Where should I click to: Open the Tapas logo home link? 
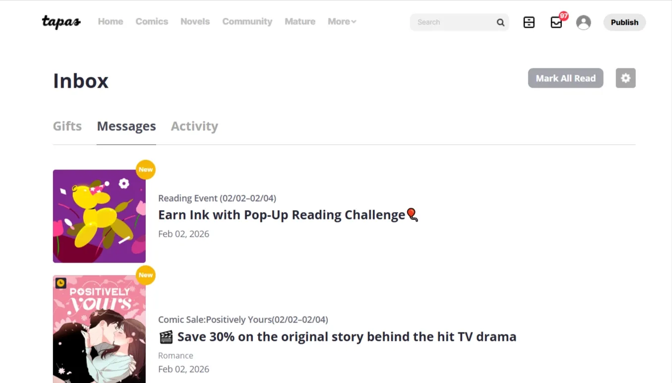pyautogui.click(x=61, y=22)
